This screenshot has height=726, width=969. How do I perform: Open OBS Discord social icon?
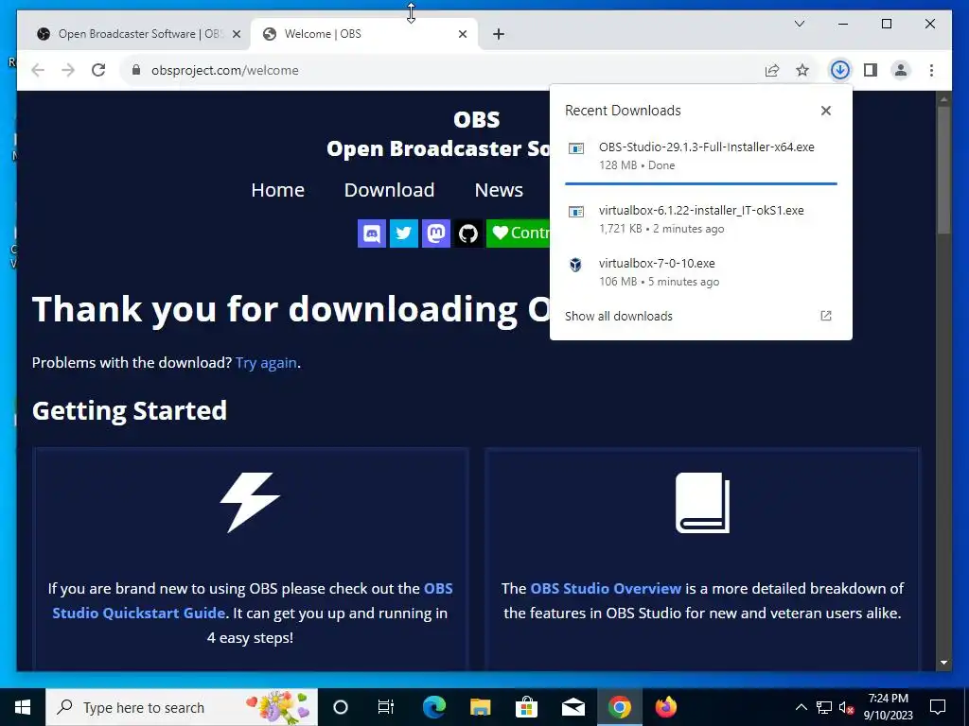(x=371, y=233)
